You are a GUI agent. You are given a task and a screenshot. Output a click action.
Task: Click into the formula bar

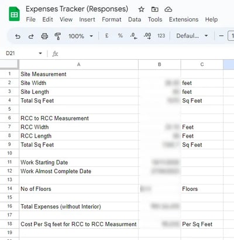[146, 53]
